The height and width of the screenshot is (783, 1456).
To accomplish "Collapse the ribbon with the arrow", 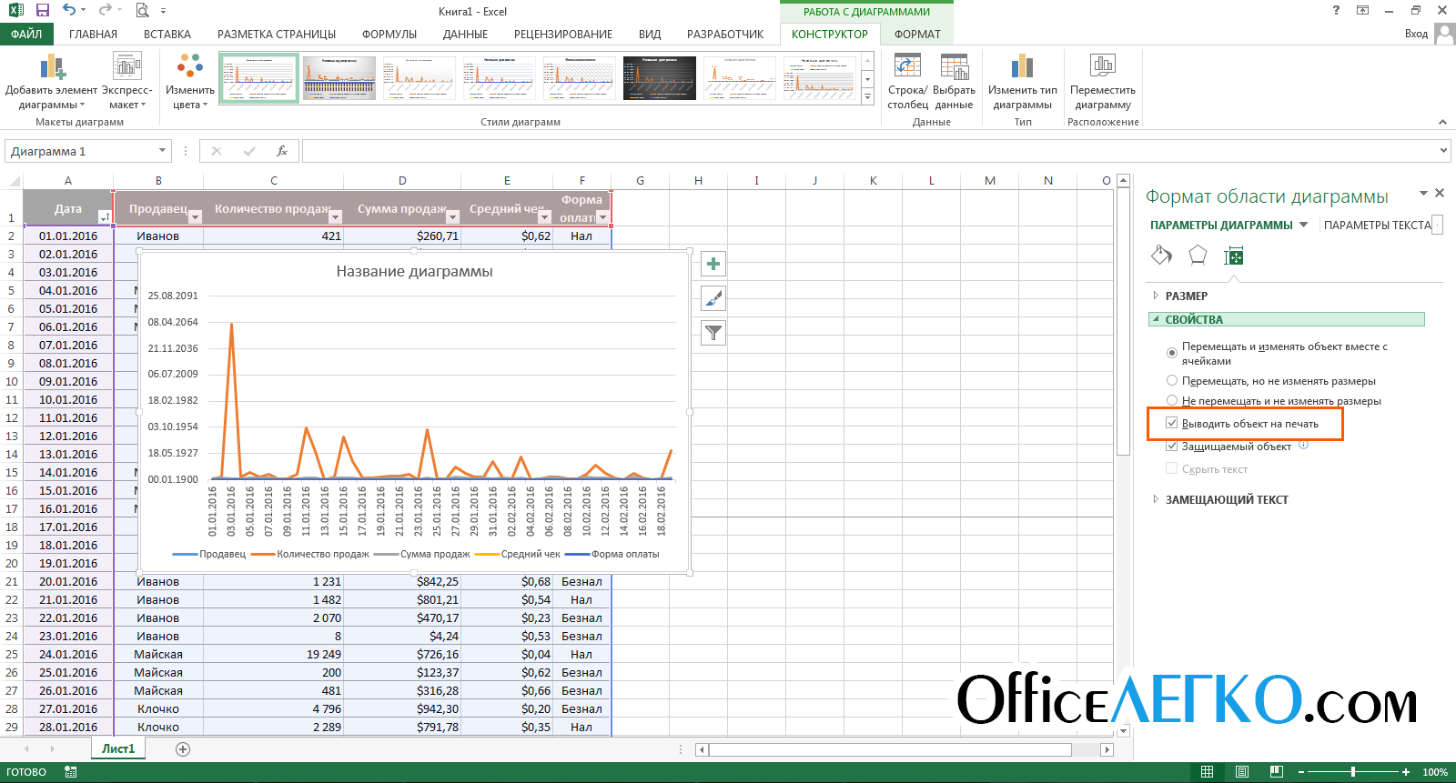I will click(1441, 122).
